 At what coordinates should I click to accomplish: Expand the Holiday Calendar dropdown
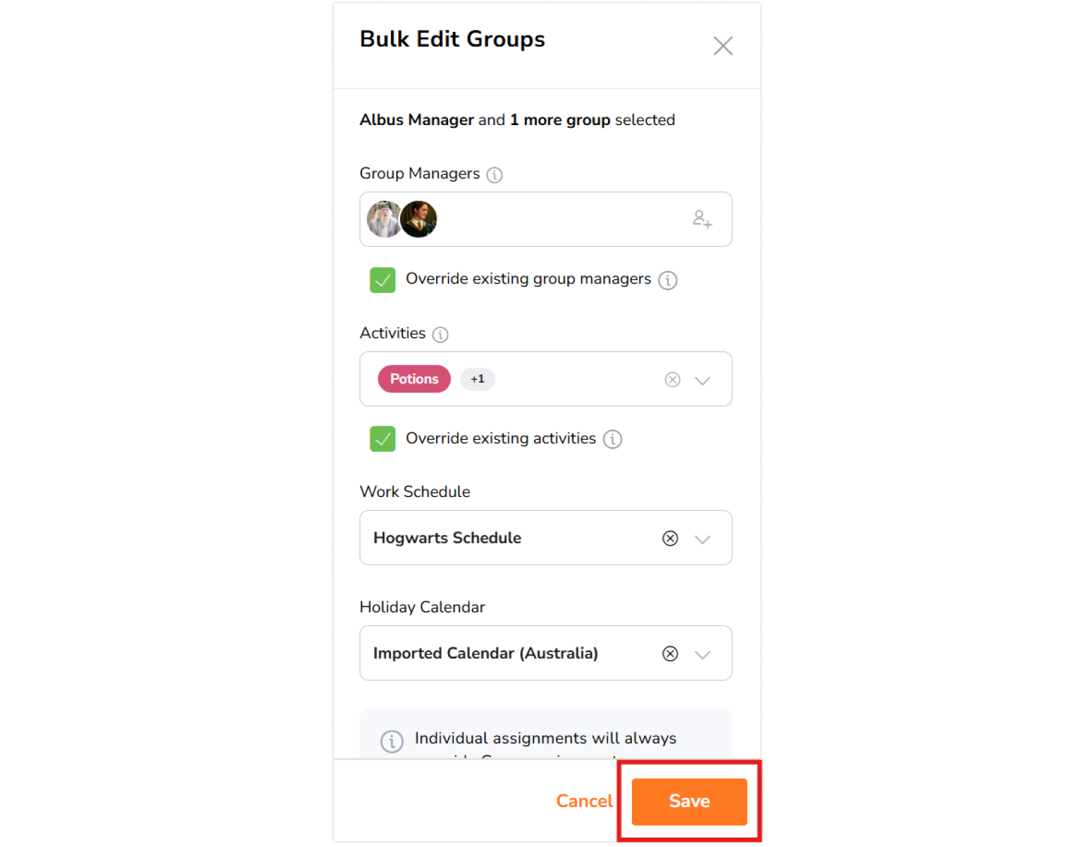[702, 654]
